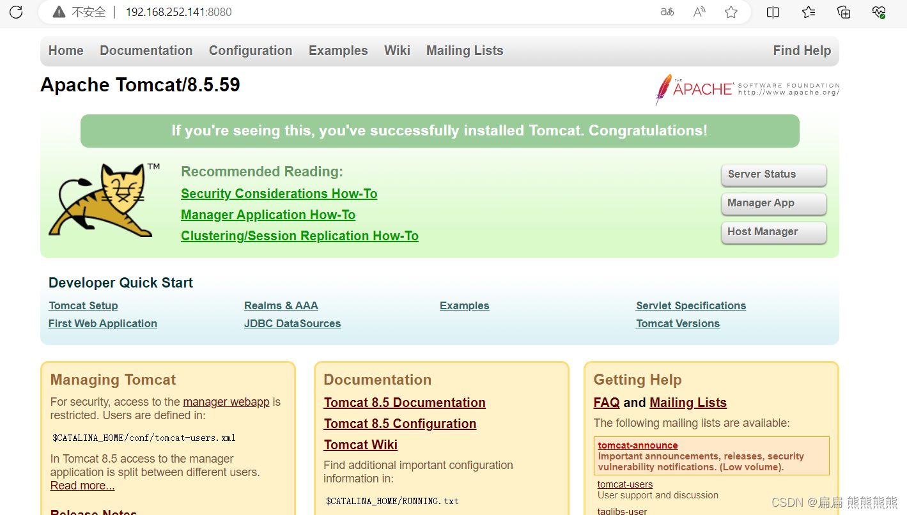Open the Servlet Specifications link
This screenshot has width=907, height=515.
tap(691, 305)
